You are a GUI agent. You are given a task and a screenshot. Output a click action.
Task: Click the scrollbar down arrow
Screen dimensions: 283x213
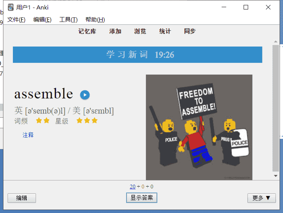coord(275,176)
